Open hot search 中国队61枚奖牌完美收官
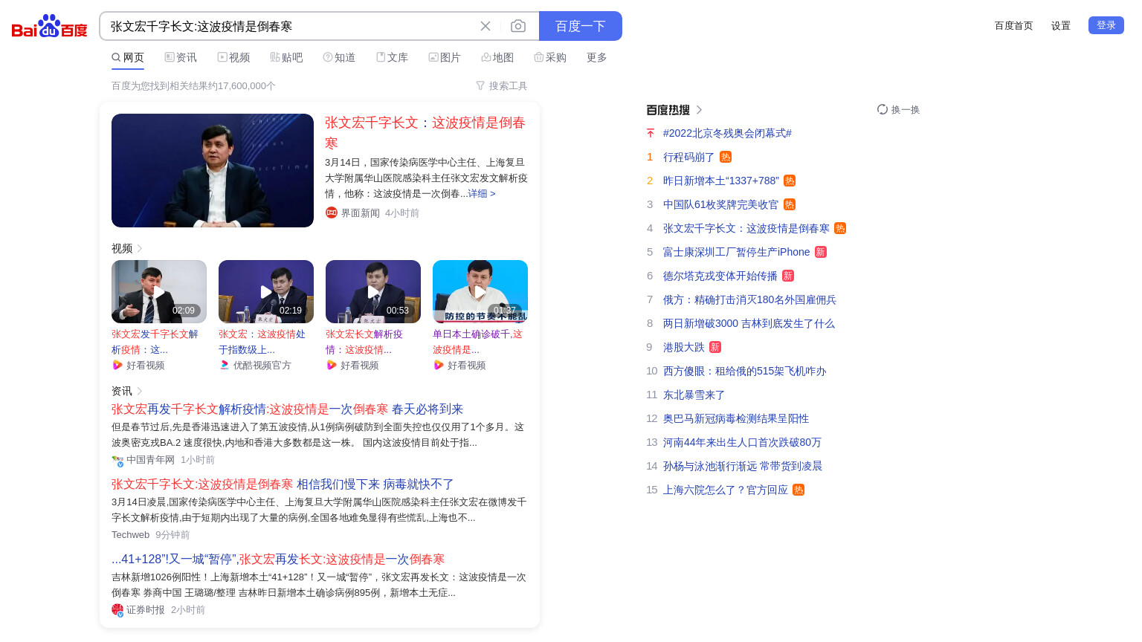This screenshot has width=1142, height=642. 720,204
